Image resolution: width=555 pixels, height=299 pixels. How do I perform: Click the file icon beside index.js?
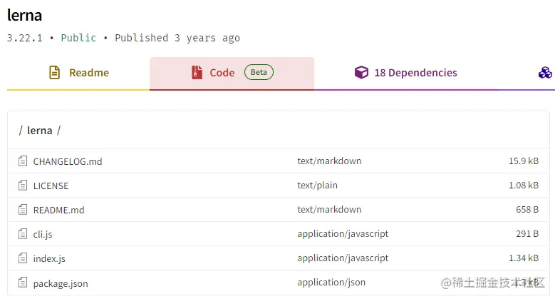coord(23,258)
